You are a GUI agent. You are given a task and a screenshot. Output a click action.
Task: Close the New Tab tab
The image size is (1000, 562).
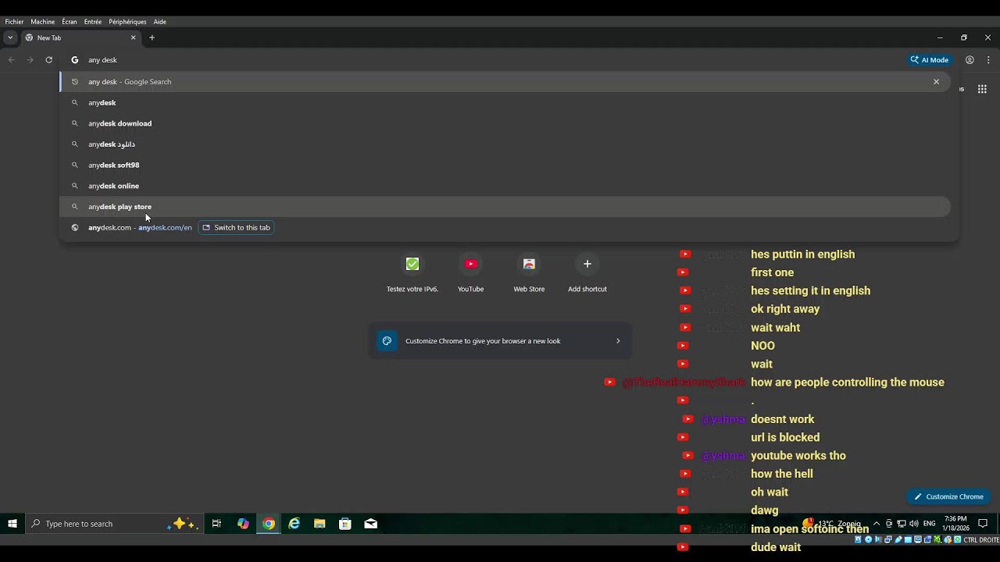click(133, 37)
